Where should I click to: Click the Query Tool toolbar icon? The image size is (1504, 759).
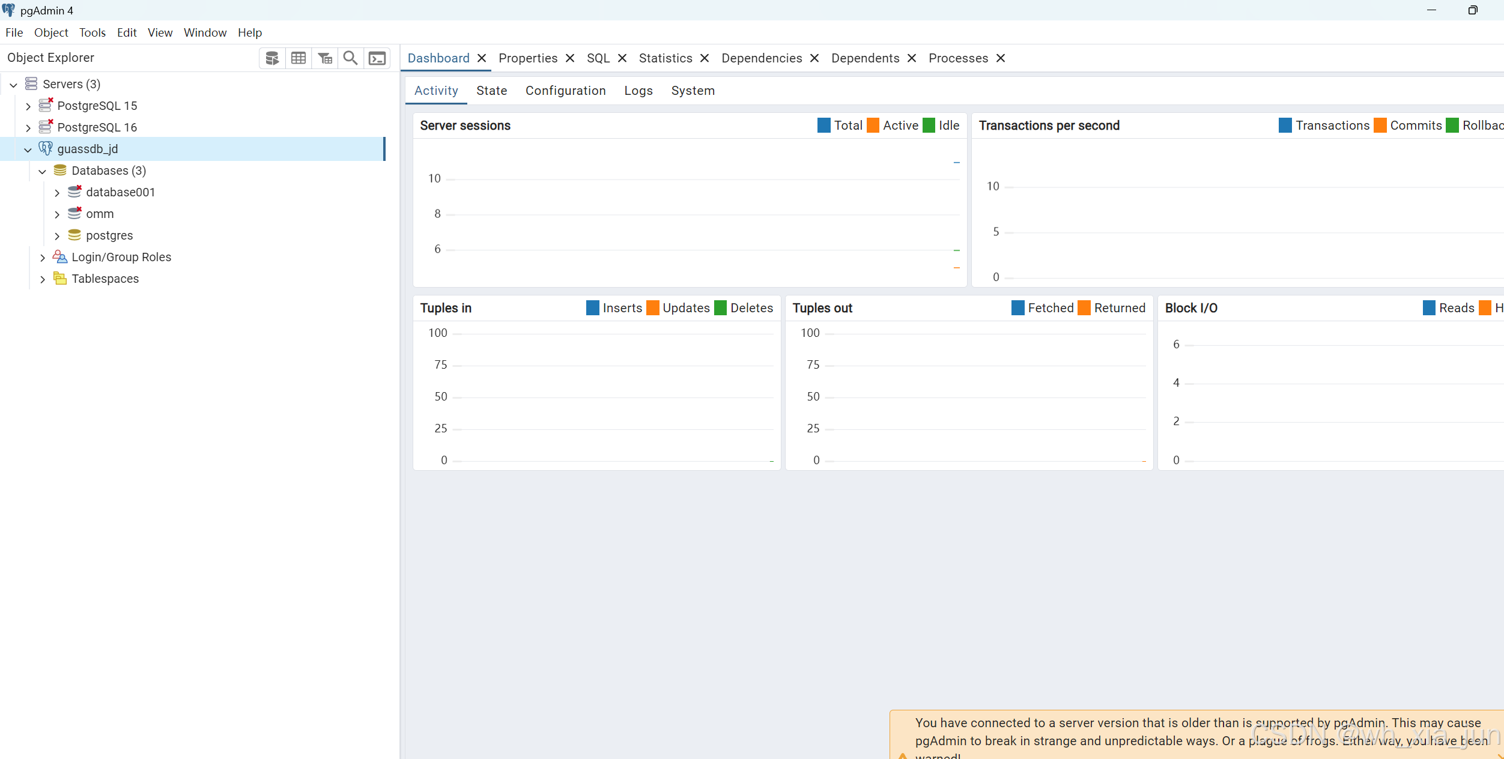pyautogui.click(x=272, y=58)
